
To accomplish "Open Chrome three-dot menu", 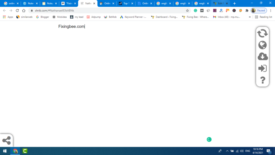I will [x=271, y=11].
